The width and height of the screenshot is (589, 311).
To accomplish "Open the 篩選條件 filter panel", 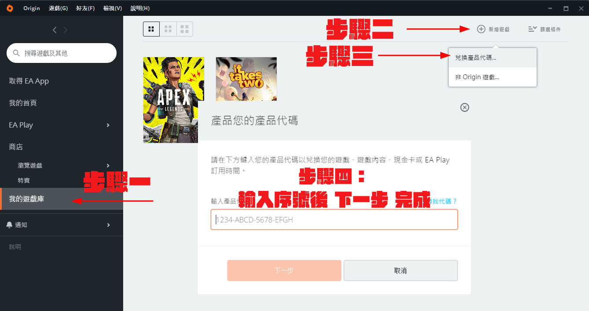I will 545,29.
